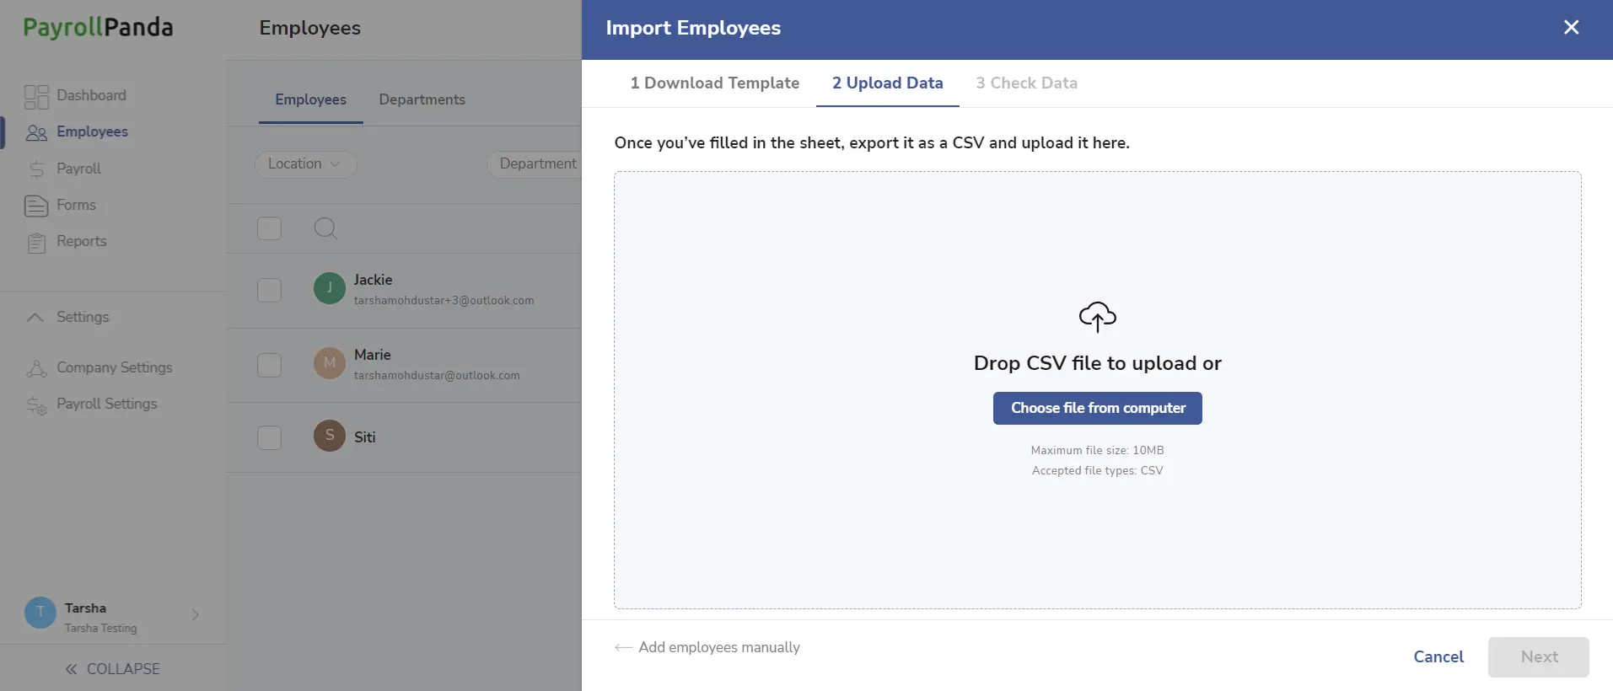
Task: Select Marie's row checkbox
Action: pos(269,365)
